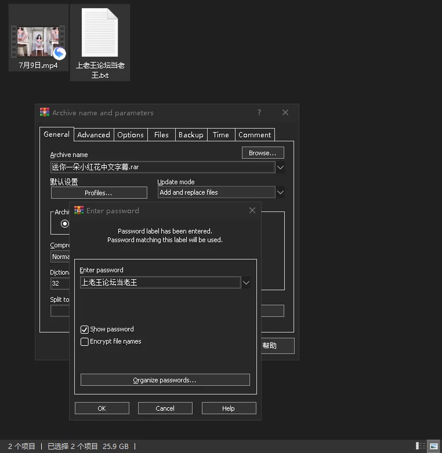Uncheck the Show password checkbox

coord(85,330)
